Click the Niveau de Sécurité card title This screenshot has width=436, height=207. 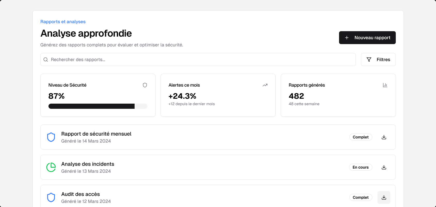tap(67, 85)
